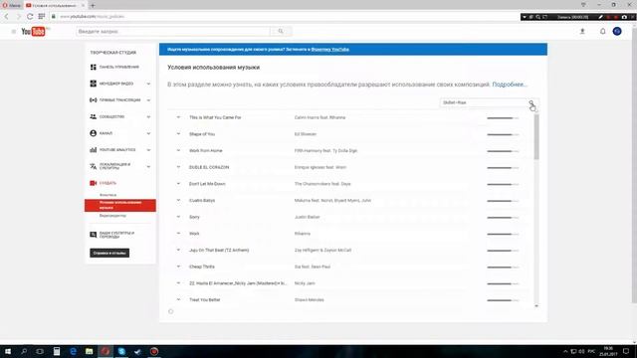The height and width of the screenshot is (358, 637).
Task: Click the dashboard panel icon in sidebar
Action: pyautogui.click(x=93, y=67)
